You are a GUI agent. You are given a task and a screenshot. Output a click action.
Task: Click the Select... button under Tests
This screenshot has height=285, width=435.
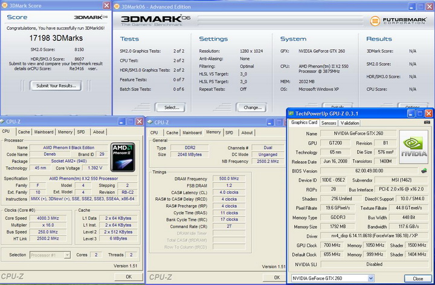[x=172, y=108]
